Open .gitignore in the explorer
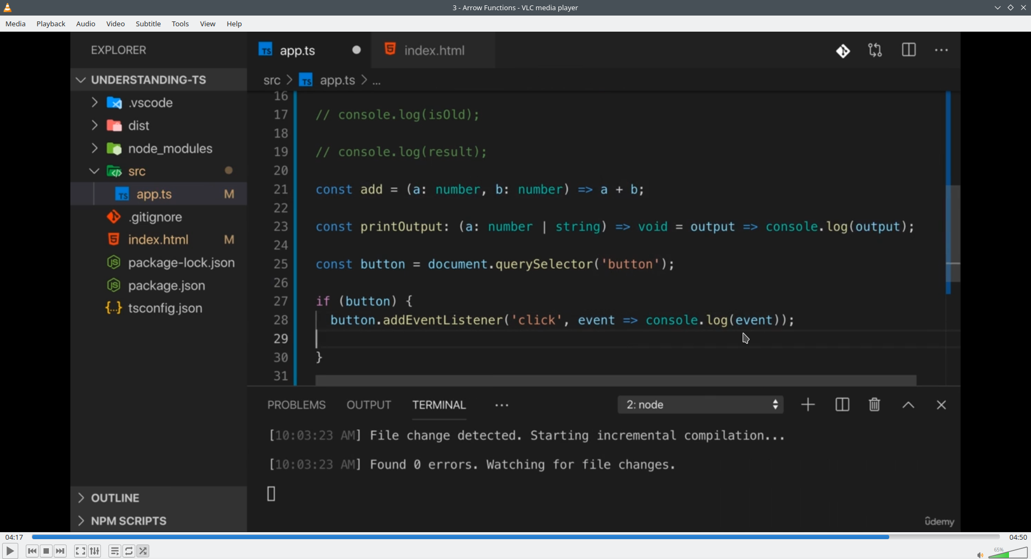 click(x=158, y=217)
